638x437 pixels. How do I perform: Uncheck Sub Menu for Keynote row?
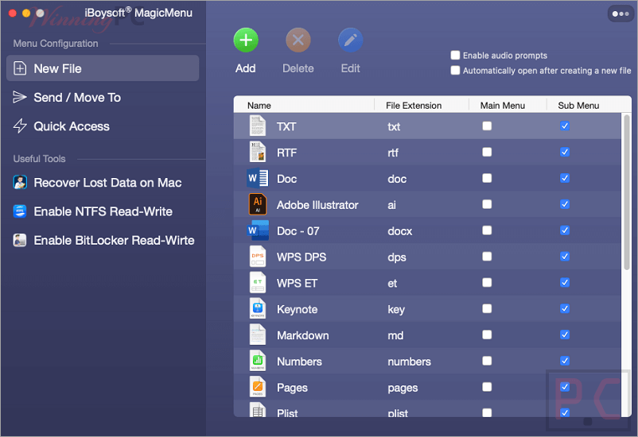pyautogui.click(x=565, y=308)
